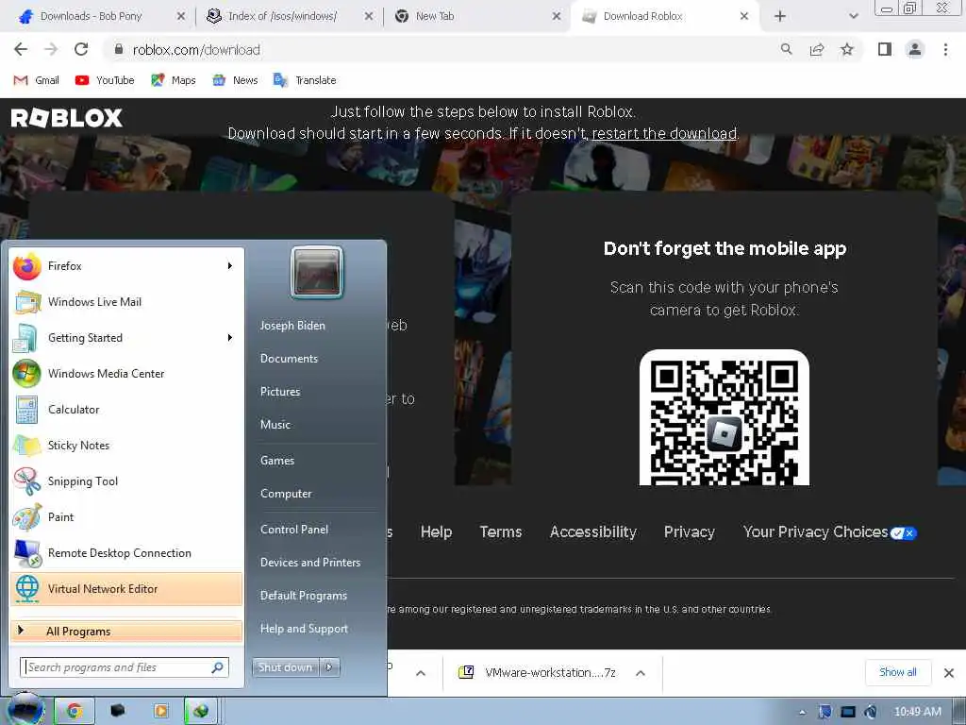Screen dimensions: 966x725
Task: Open the Privacy footer link
Action: (690, 531)
